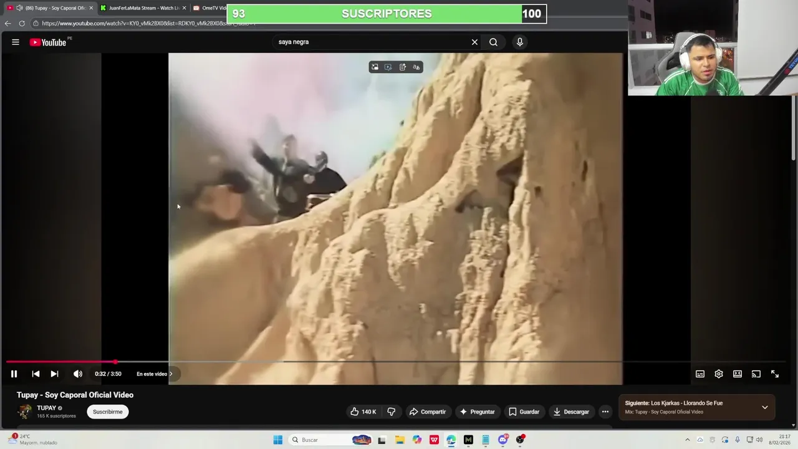This screenshot has width=798, height=449.
Task: Open Task View from the taskbar
Action: click(382, 440)
